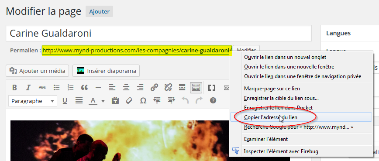Image resolution: width=379 pixels, height=161 pixels.
Task: Clear formatting with the eraser icon
Action: coord(129,101)
